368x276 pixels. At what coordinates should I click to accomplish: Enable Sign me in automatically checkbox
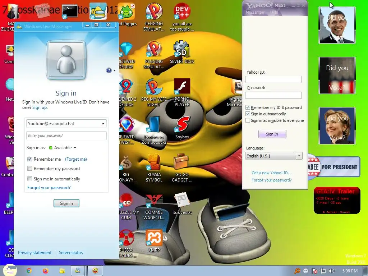coord(29,179)
